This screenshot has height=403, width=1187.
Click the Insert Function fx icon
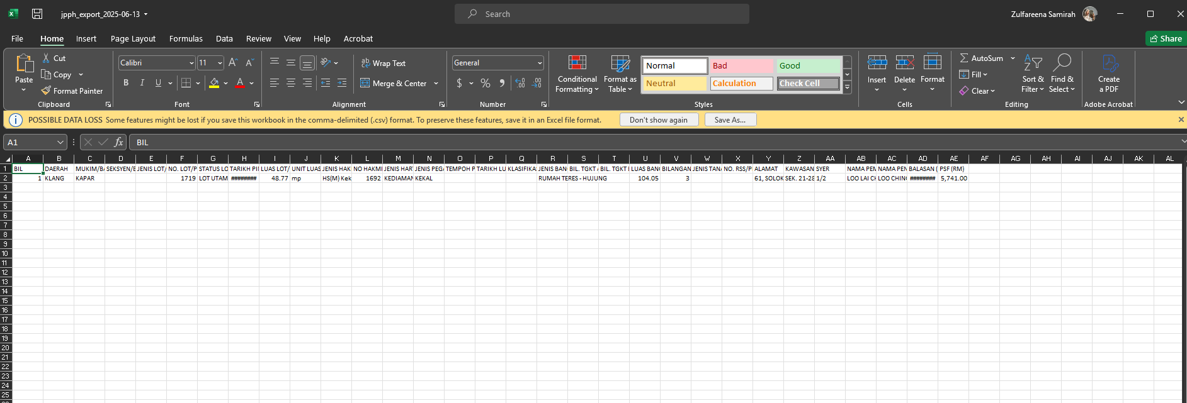click(x=118, y=142)
